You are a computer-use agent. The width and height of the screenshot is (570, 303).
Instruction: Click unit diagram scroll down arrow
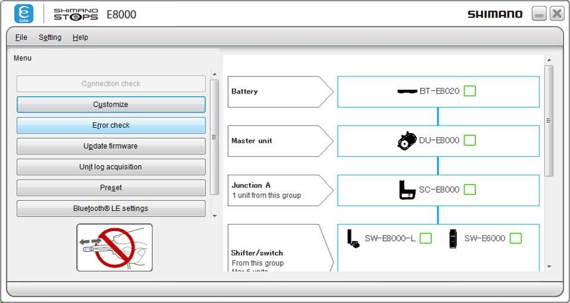(549, 267)
